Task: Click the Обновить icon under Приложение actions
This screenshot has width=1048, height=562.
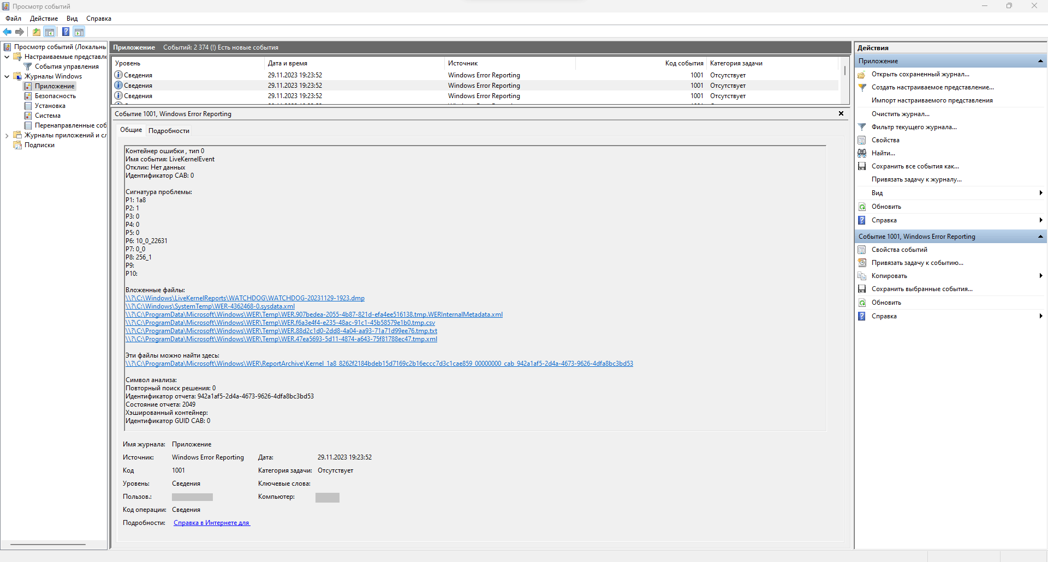Action: point(862,207)
